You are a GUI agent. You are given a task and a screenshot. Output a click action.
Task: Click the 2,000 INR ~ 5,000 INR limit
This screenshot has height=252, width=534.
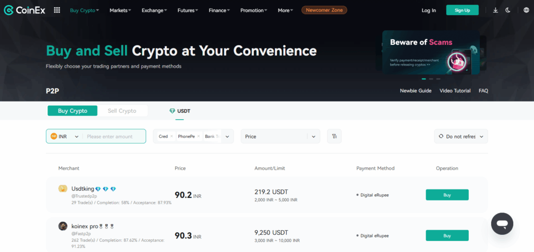276,200
